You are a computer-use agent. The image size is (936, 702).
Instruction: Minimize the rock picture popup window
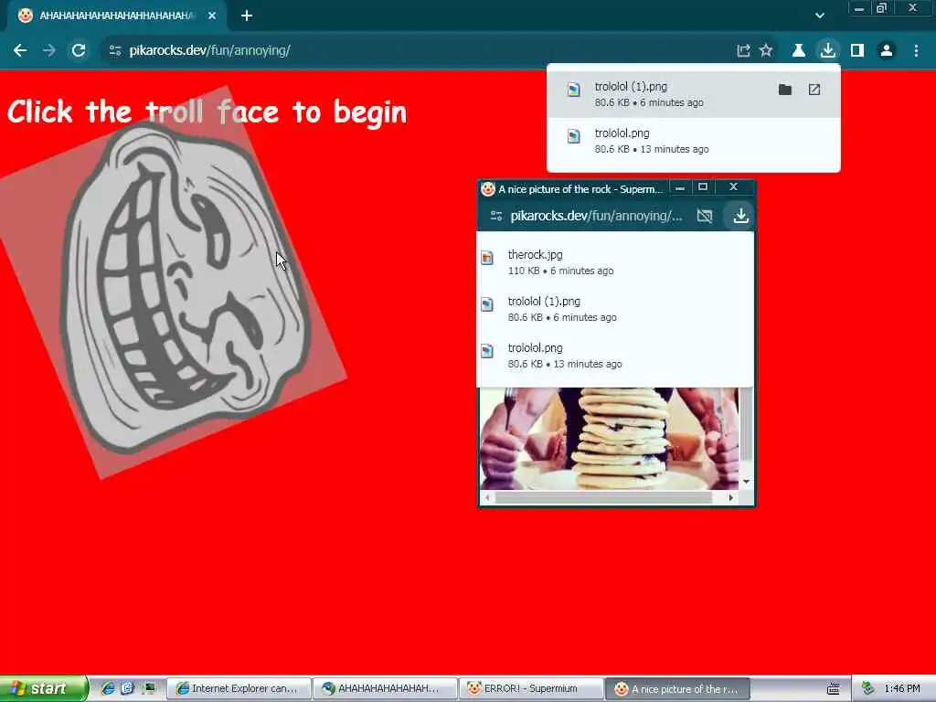679,187
